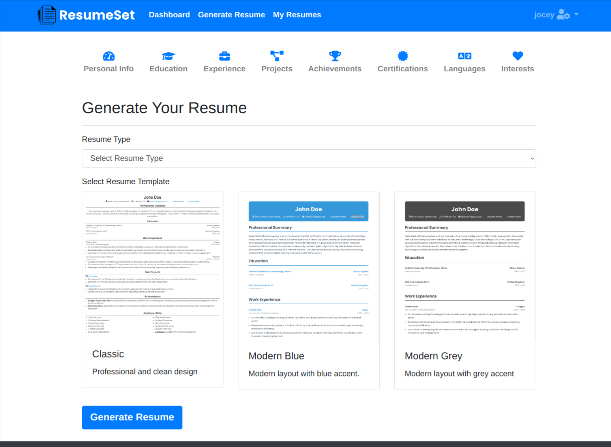Go to Dashboard in the navbar
Screen dimensions: 611x447
pos(169,15)
